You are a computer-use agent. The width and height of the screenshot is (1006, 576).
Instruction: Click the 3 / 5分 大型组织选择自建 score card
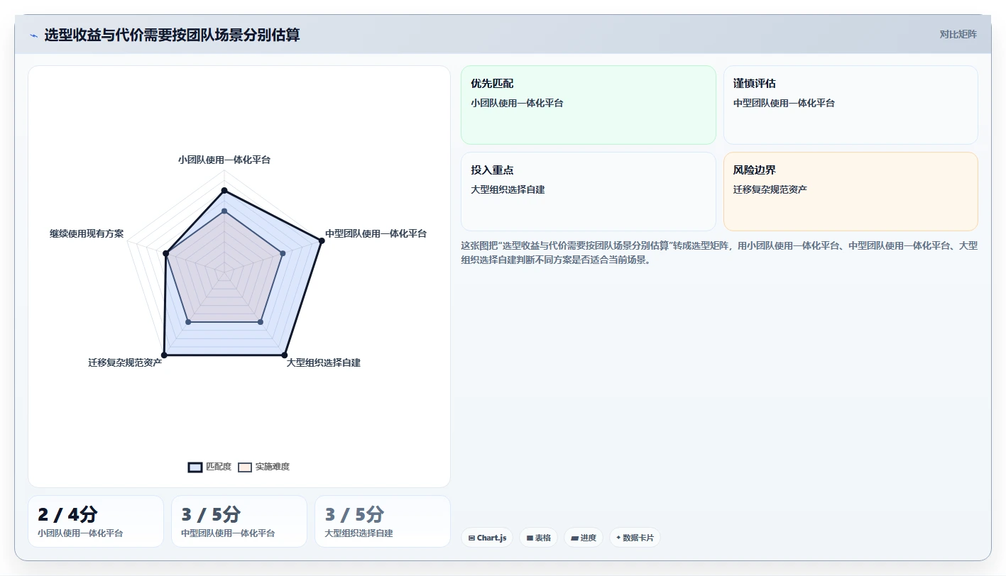click(x=383, y=521)
